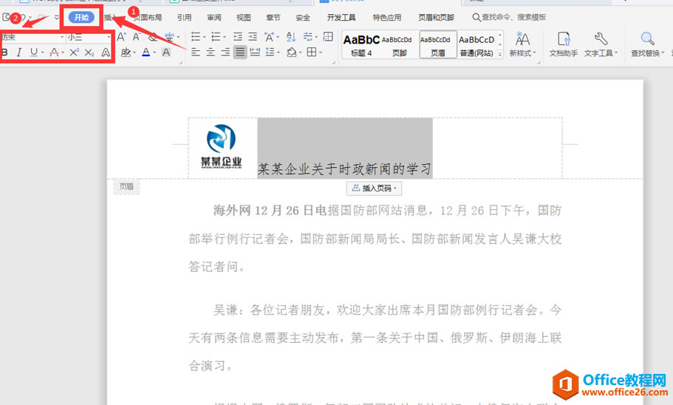Screen dimensions: 673x405
Task: Decrease font size with the A- icon
Action: point(137,37)
